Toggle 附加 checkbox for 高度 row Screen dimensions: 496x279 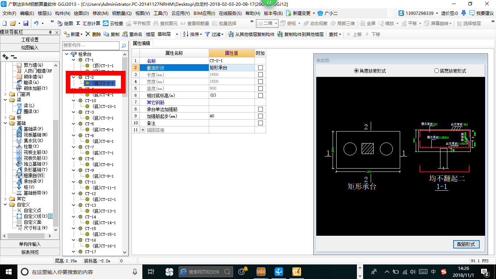pos(260,88)
